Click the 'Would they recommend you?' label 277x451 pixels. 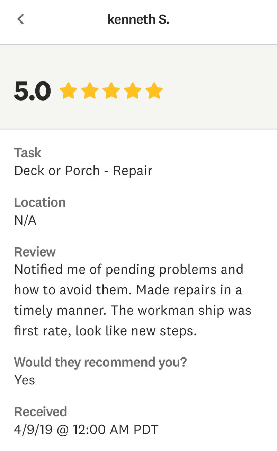tap(100, 362)
